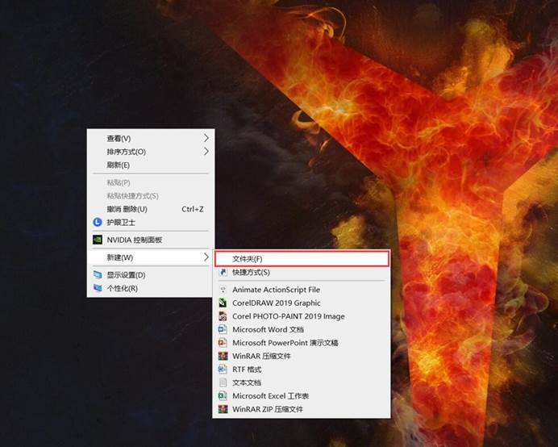Choose 撤消 删除 from the context menu
The height and width of the screenshot is (447, 558).
[127, 209]
